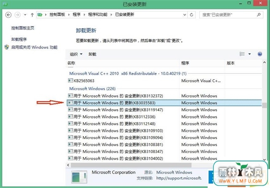Maximize the 已安装更新 window
The image size is (270, 188).
pyautogui.click(x=249, y=3)
